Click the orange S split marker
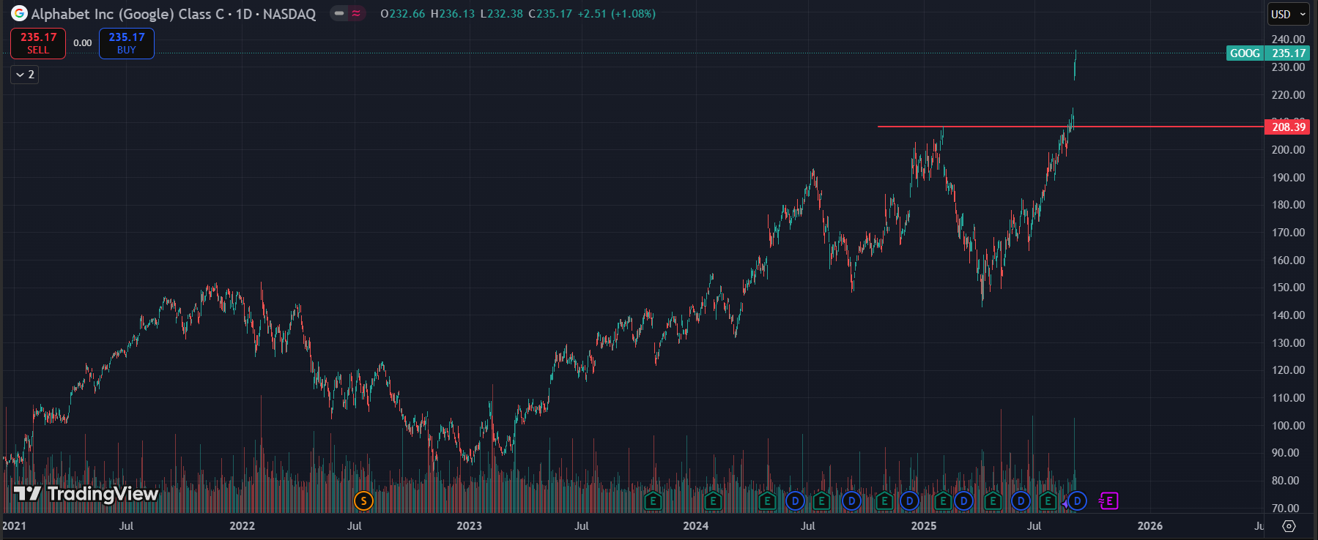 point(363,501)
